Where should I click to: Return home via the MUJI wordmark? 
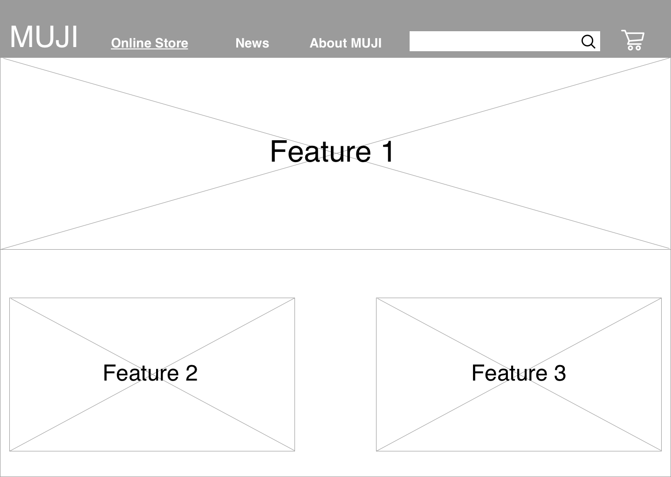click(x=44, y=36)
